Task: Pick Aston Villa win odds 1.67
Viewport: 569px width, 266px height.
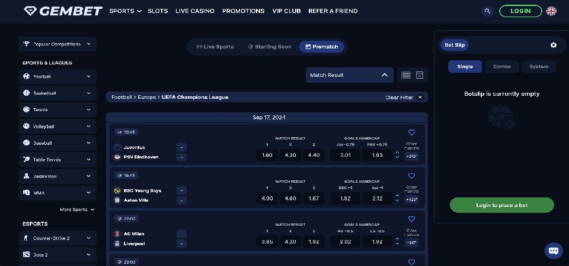Action: (x=314, y=199)
